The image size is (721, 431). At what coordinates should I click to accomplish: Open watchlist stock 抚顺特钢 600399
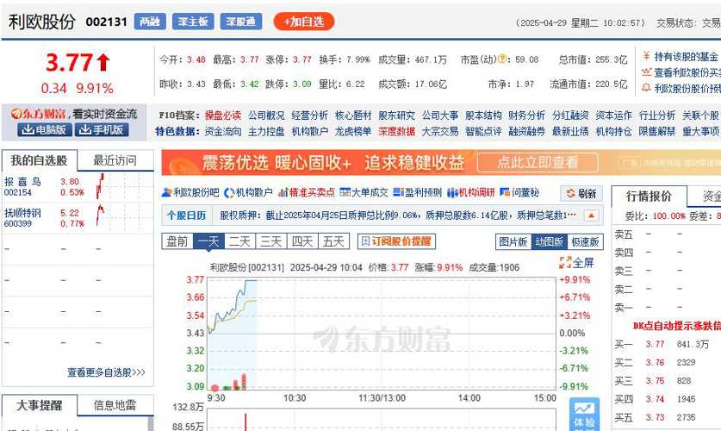[x=23, y=218]
